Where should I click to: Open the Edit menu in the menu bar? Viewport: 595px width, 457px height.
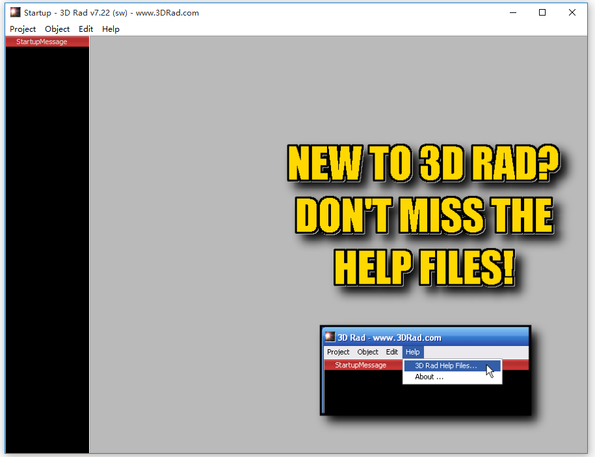[x=86, y=29]
